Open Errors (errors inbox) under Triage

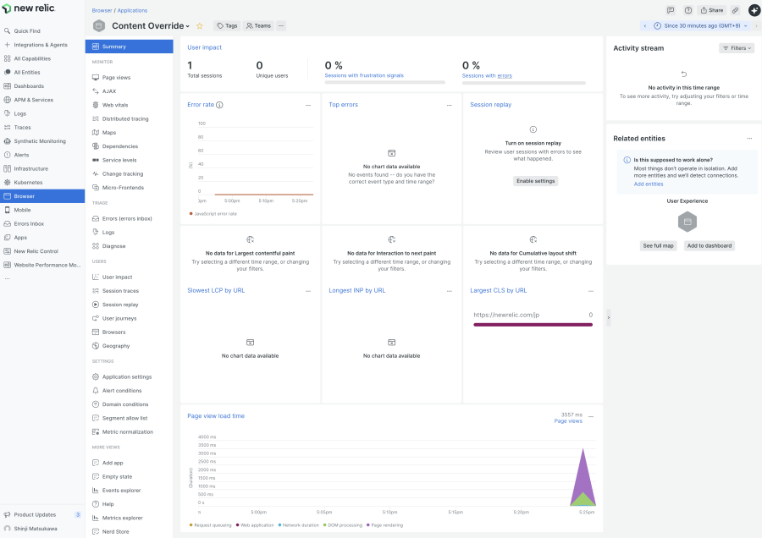pyautogui.click(x=127, y=218)
